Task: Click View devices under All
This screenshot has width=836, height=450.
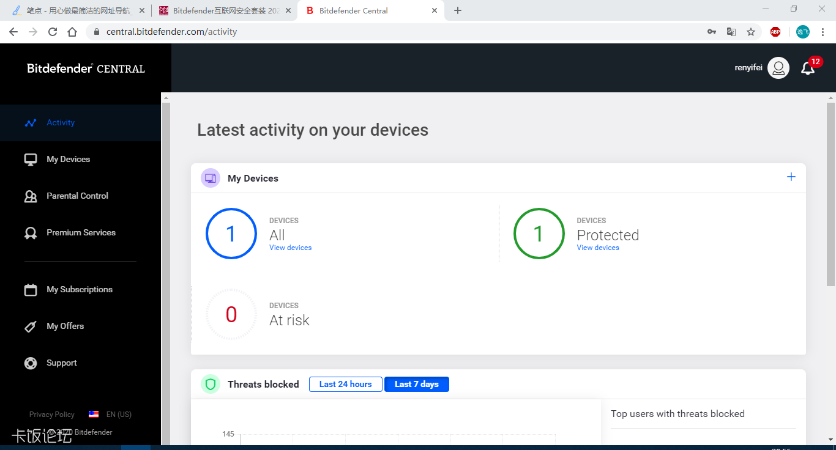Action: [291, 248]
